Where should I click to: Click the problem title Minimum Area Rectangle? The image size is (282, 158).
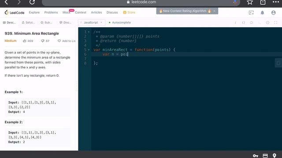coord(32,33)
